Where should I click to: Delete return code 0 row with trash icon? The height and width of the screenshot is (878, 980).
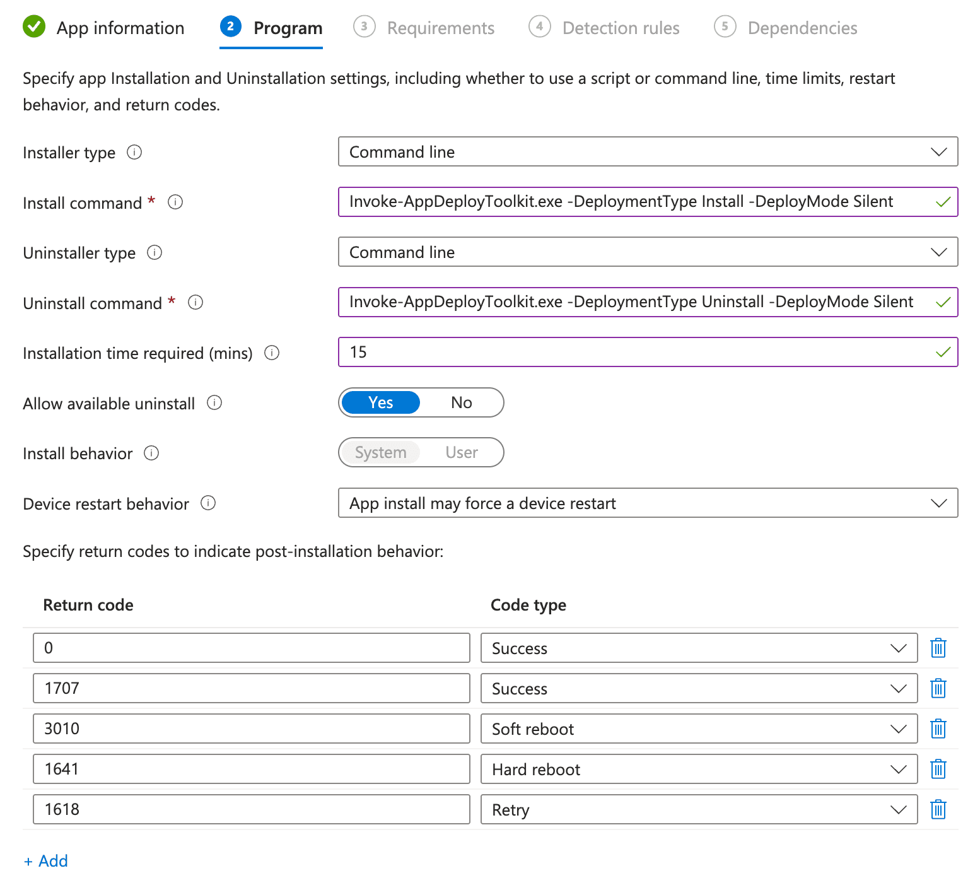click(938, 648)
